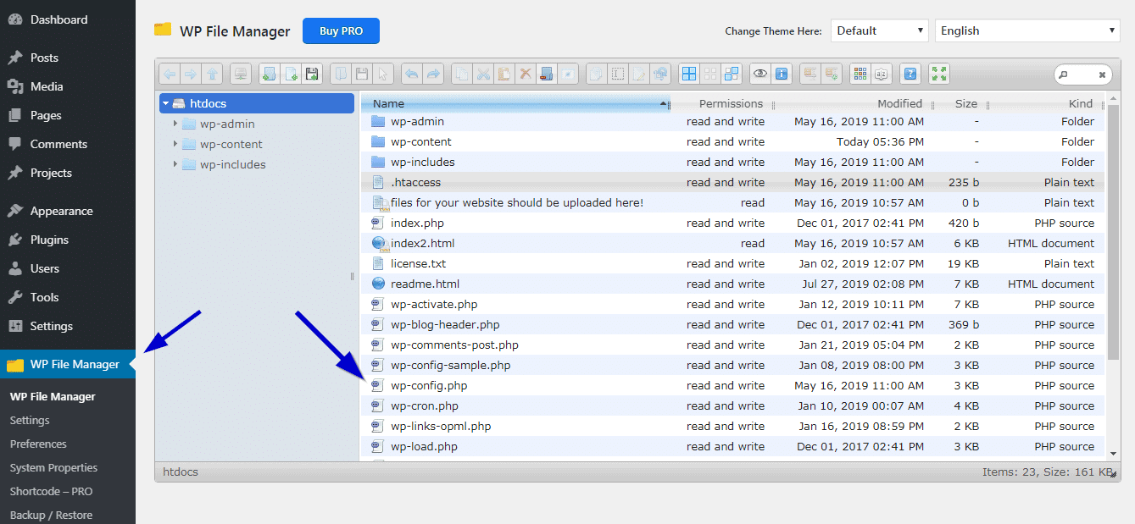
Task: Click the a-z Sort icon
Action: (x=882, y=74)
